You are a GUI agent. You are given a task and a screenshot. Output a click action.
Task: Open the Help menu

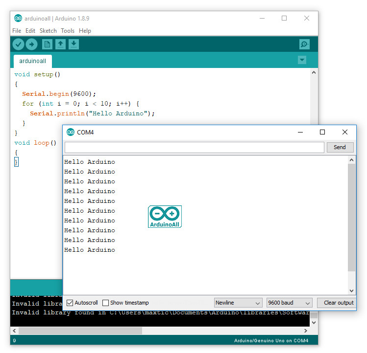tap(85, 31)
